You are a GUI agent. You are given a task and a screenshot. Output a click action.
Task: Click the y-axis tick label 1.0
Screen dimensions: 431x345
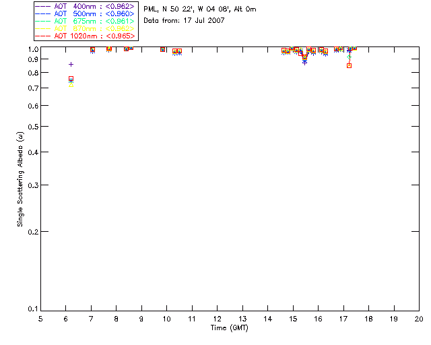(x=33, y=49)
